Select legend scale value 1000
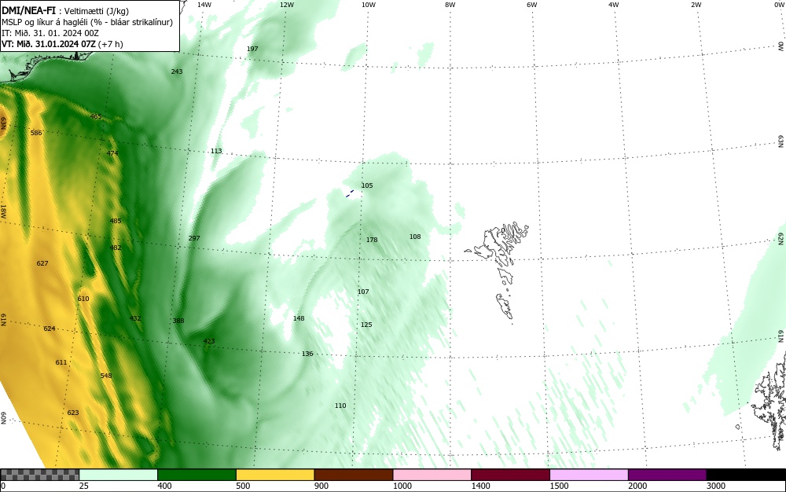Screen dimensions: 786x492 coord(402,486)
